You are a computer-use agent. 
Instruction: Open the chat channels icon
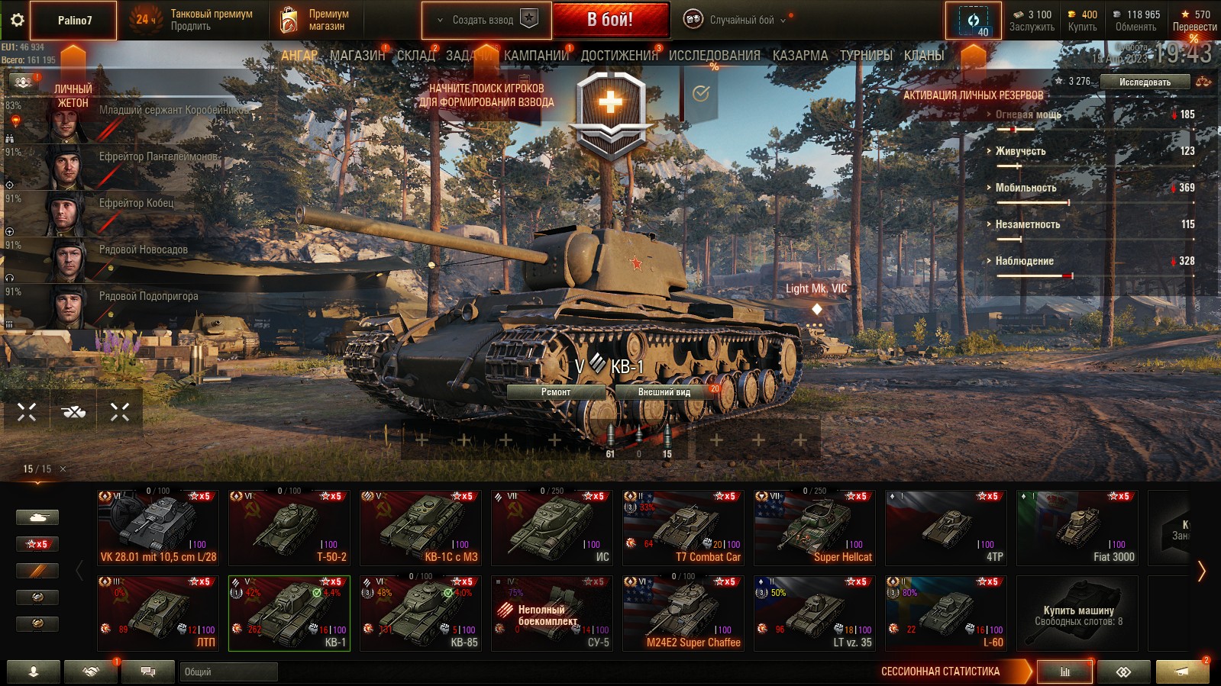(148, 672)
